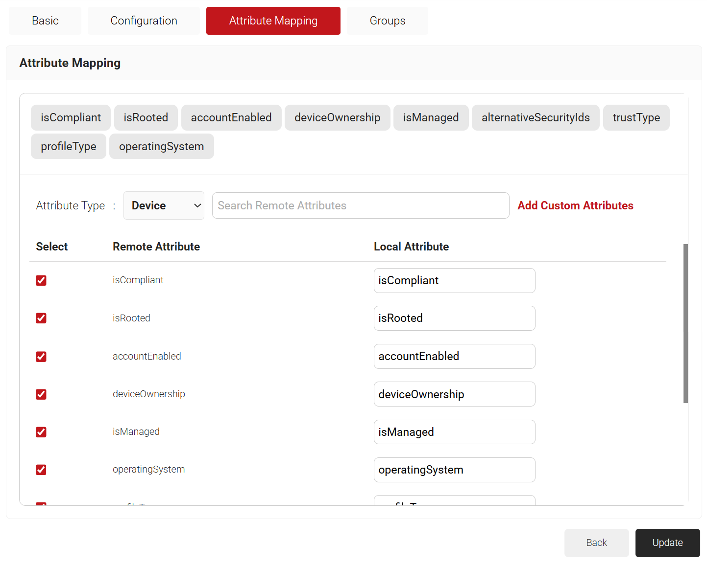Click the Search Remote Attributes field

[360, 205]
